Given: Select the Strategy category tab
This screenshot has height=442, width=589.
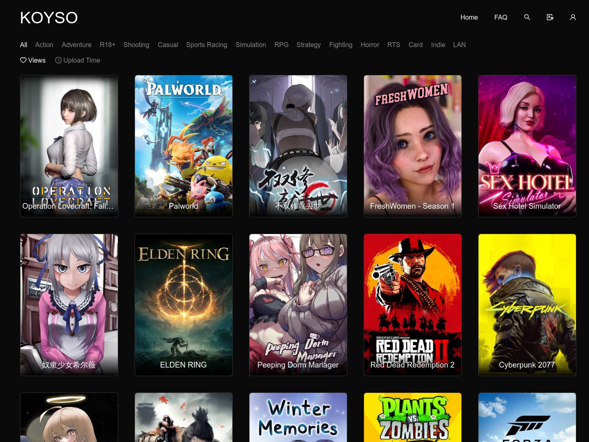Looking at the screenshot, I should click(x=308, y=45).
